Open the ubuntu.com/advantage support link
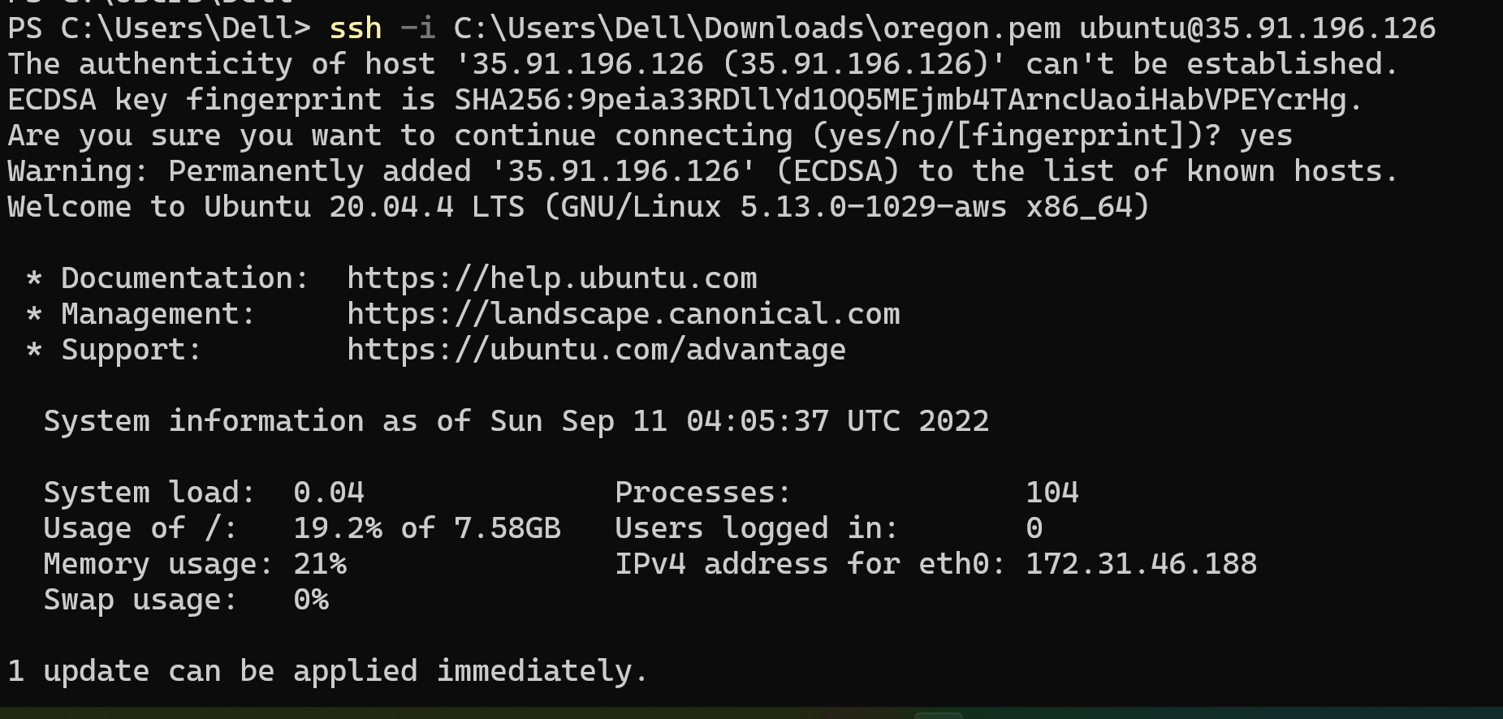Image resolution: width=1503 pixels, height=719 pixels. click(x=596, y=350)
